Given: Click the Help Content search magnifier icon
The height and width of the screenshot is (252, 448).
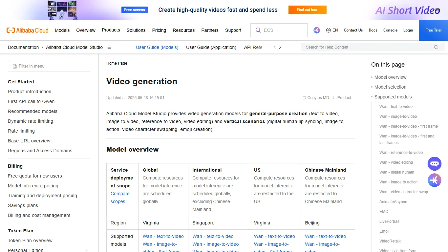Looking at the screenshot, I should coord(436,47).
